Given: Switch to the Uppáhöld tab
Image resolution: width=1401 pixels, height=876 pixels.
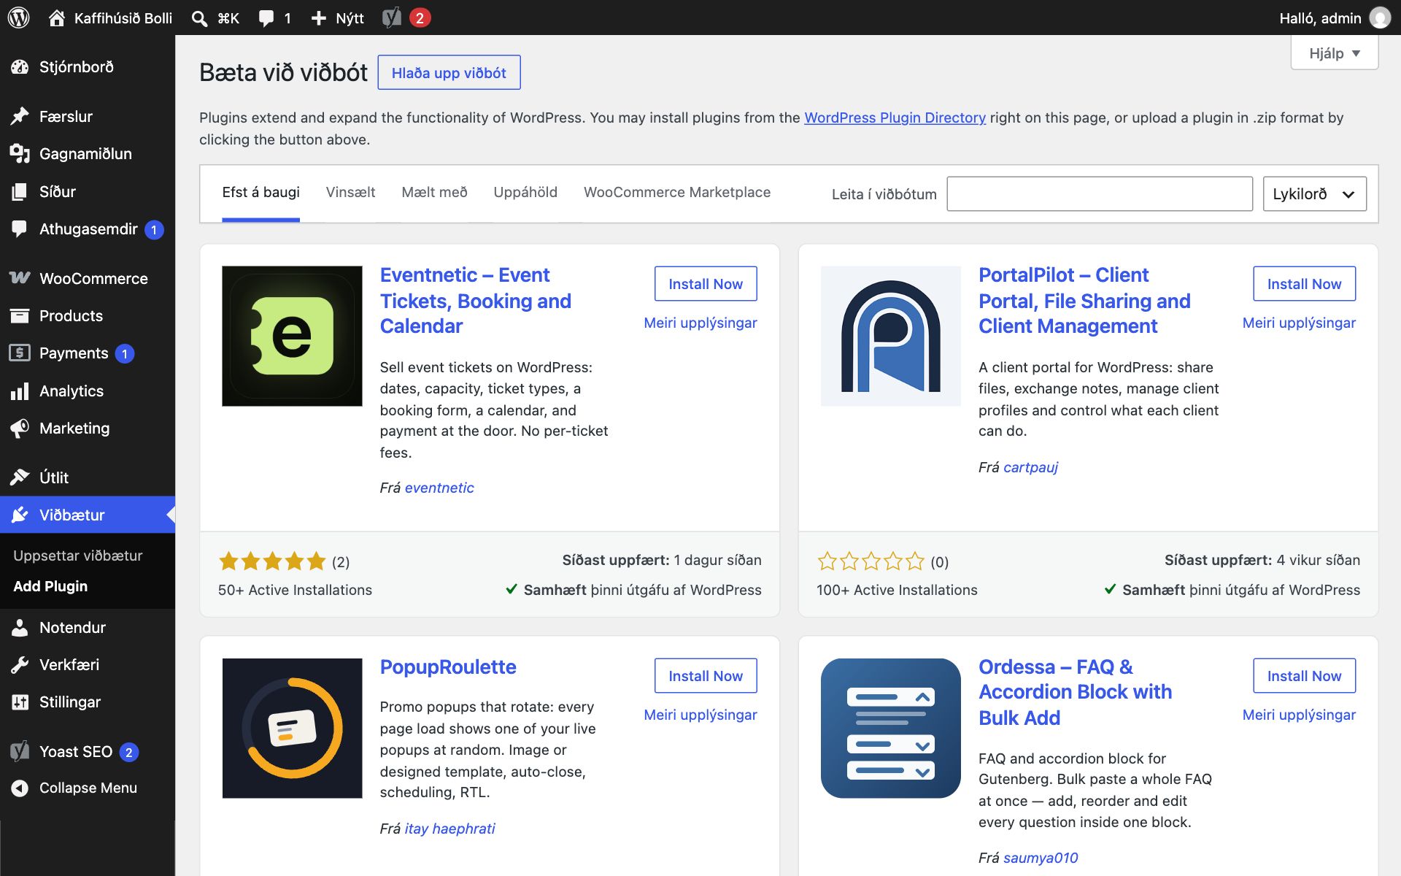Looking at the screenshot, I should [525, 193].
